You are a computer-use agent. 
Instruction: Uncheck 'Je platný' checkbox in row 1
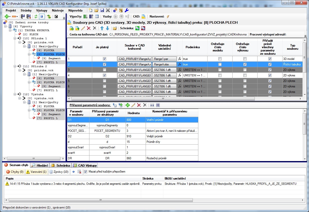pos(104,59)
